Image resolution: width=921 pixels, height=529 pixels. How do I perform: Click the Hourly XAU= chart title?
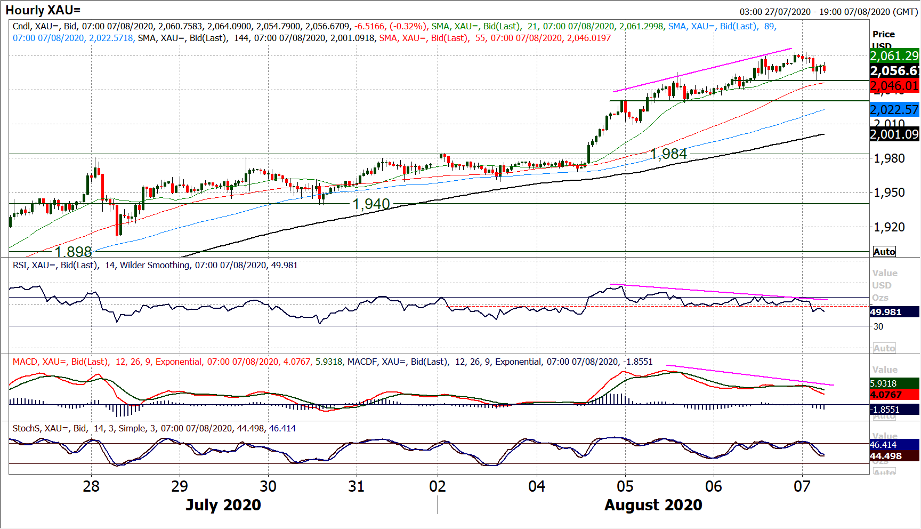coord(43,10)
